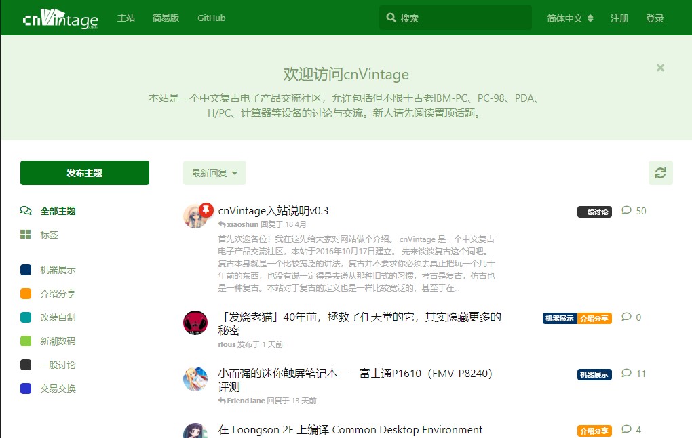Open the 最新回复 sort dropdown
Image resolution: width=692 pixels, height=438 pixels.
pos(214,173)
